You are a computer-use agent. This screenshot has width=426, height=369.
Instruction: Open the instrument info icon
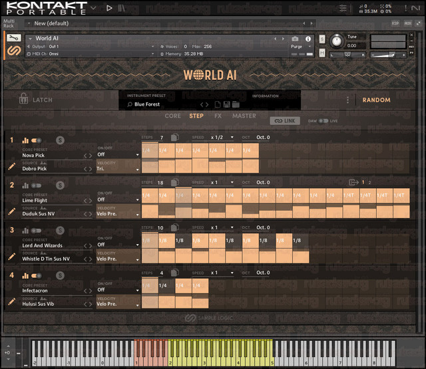click(x=308, y=39)
